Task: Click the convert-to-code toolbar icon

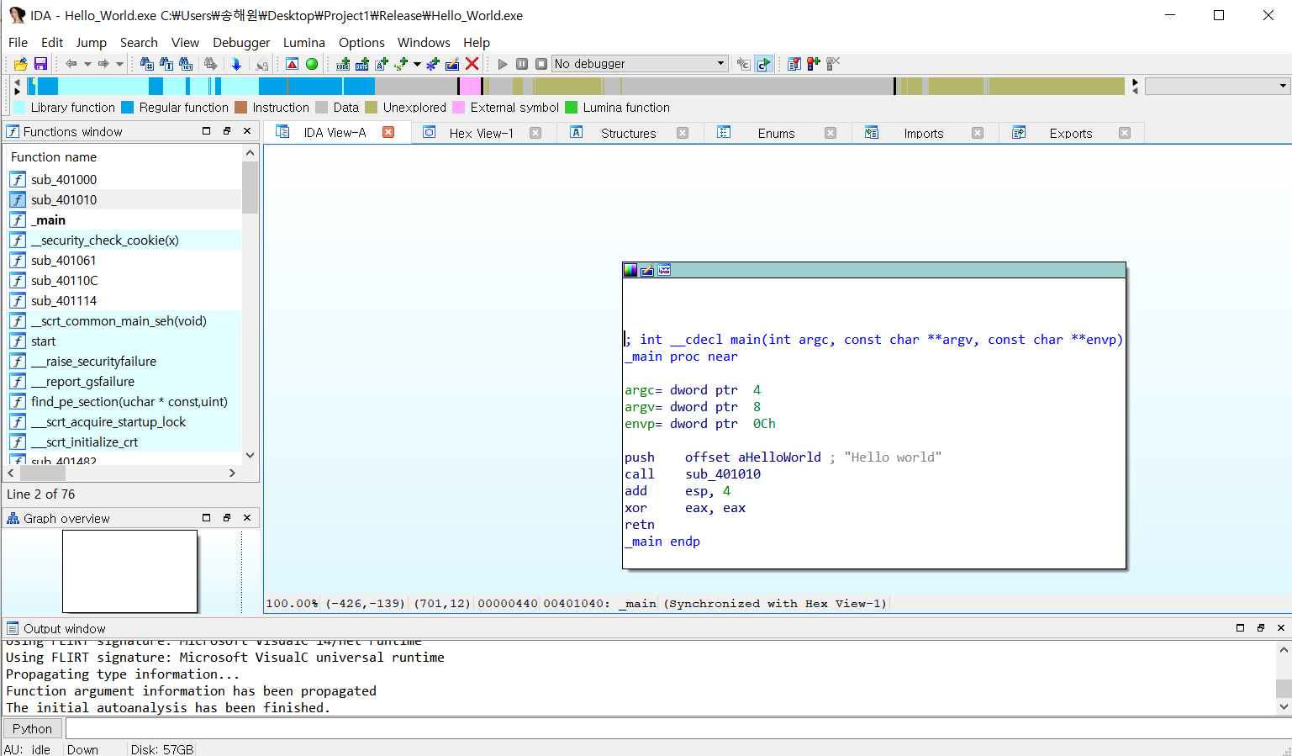Action: 343,64
